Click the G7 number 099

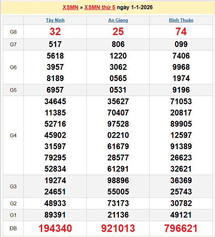(181, 44)
